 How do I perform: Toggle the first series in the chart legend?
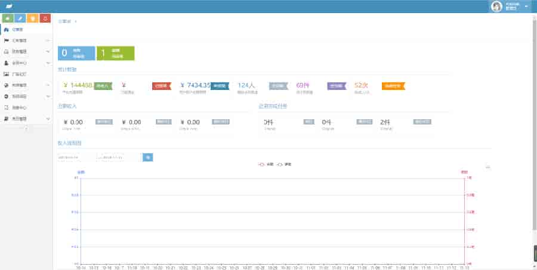point(266,164)
